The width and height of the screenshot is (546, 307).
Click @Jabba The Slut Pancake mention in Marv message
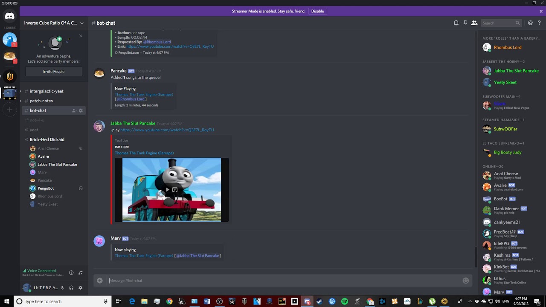click(197, 256)
